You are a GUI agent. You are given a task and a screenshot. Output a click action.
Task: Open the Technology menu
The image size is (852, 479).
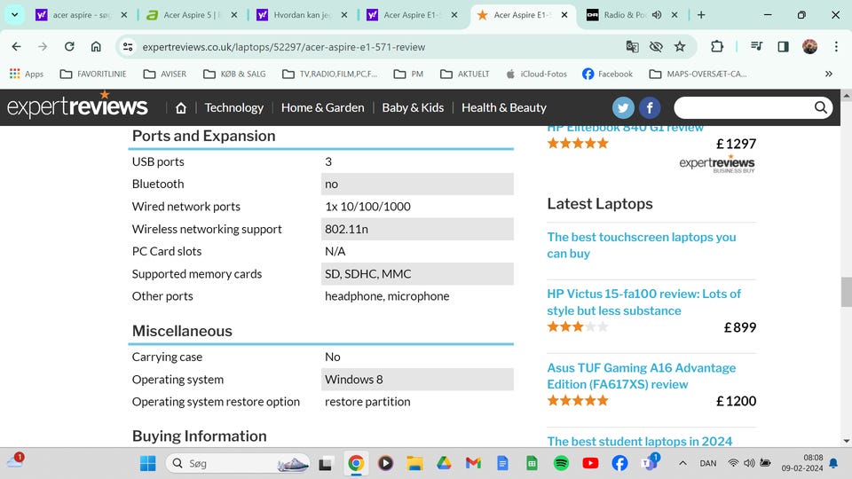233,107
